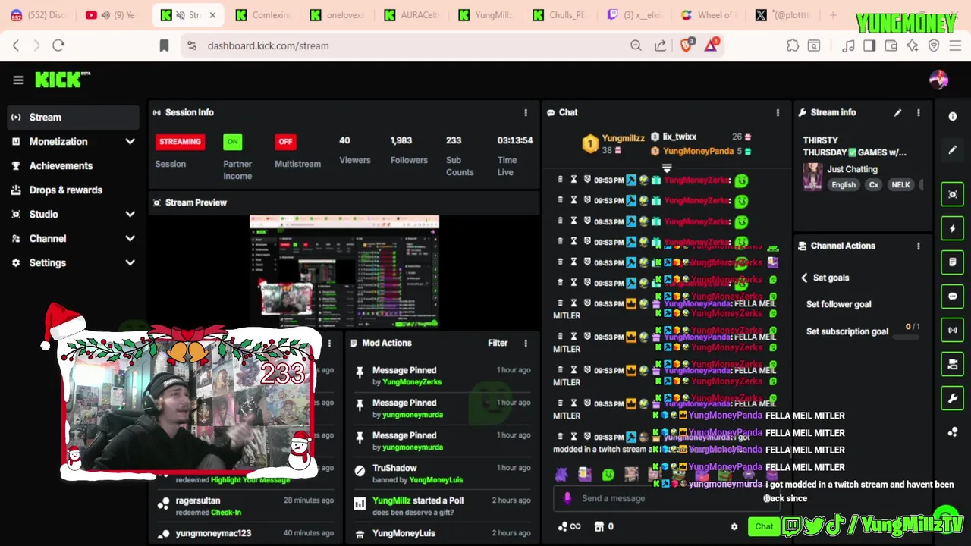The image size is (971, 546).
Task: Click the info icon in right sidebar
Action: (953, 116)
